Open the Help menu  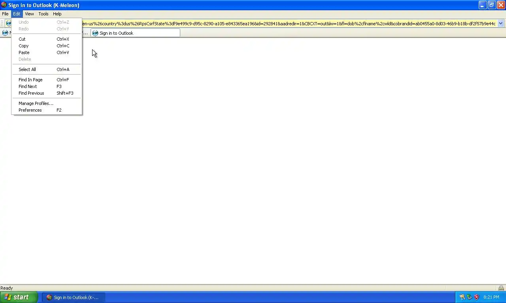(57, 14)
